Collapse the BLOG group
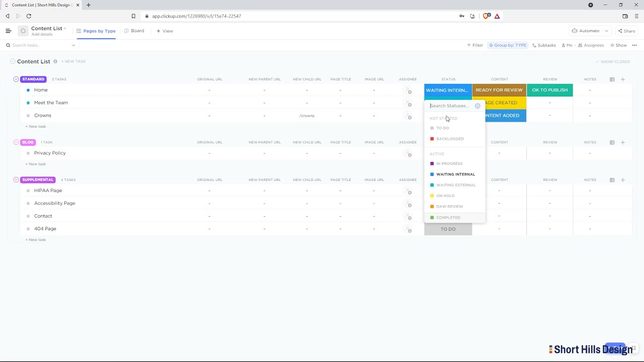Image resolution: width=644 pixels, height=362 pixels. [x=16, y=142]
